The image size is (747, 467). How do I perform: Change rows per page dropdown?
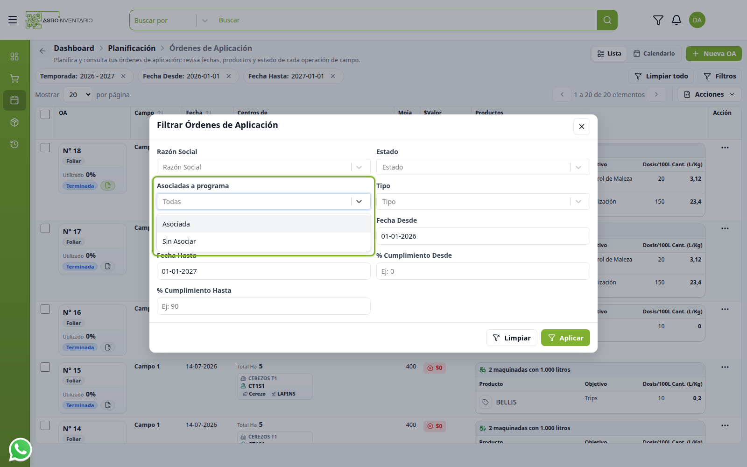point(78,95)
